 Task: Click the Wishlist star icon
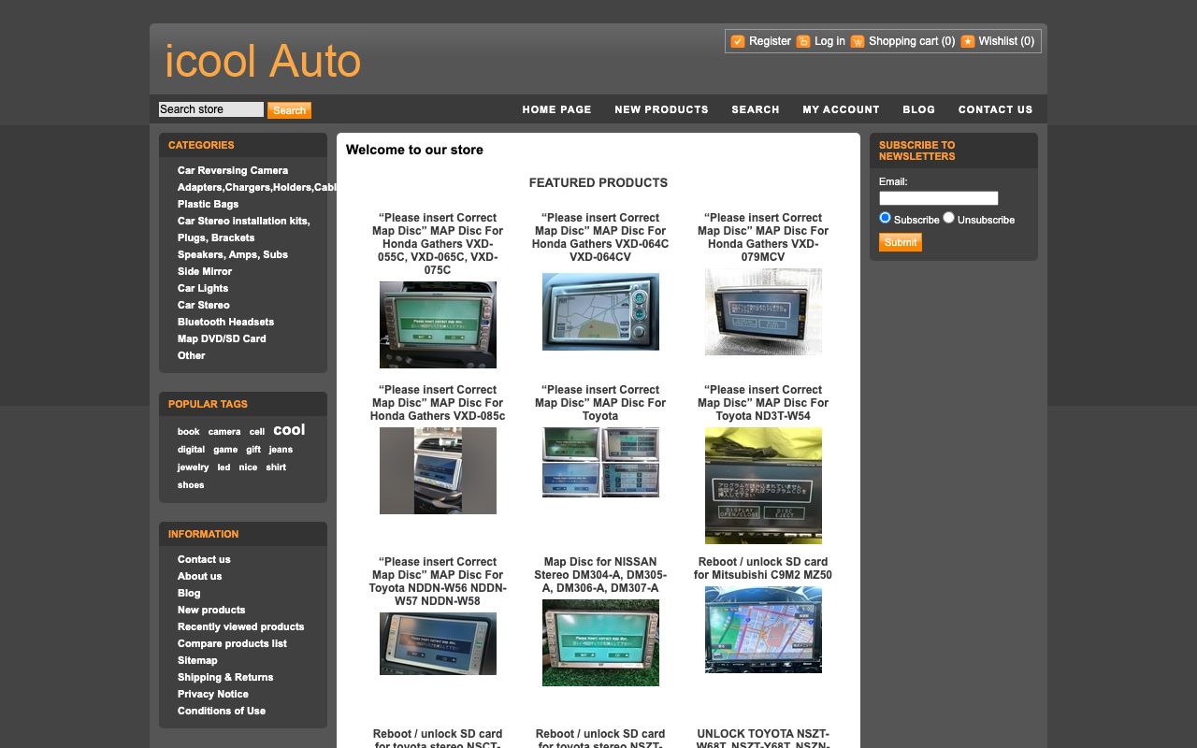[x=968, y=41]
